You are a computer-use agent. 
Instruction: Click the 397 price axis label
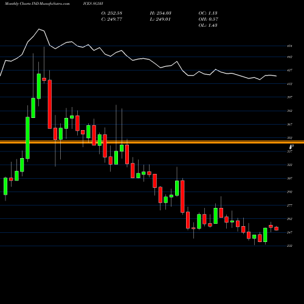coord(289,97)
